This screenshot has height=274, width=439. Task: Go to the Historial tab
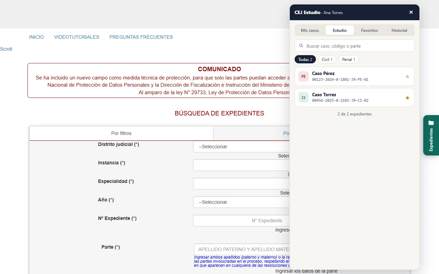pyautogui.click(x=399, y=30)
